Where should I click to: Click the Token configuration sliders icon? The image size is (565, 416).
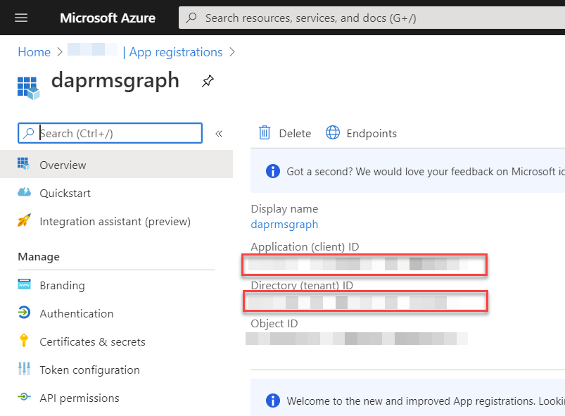point(24,368)
